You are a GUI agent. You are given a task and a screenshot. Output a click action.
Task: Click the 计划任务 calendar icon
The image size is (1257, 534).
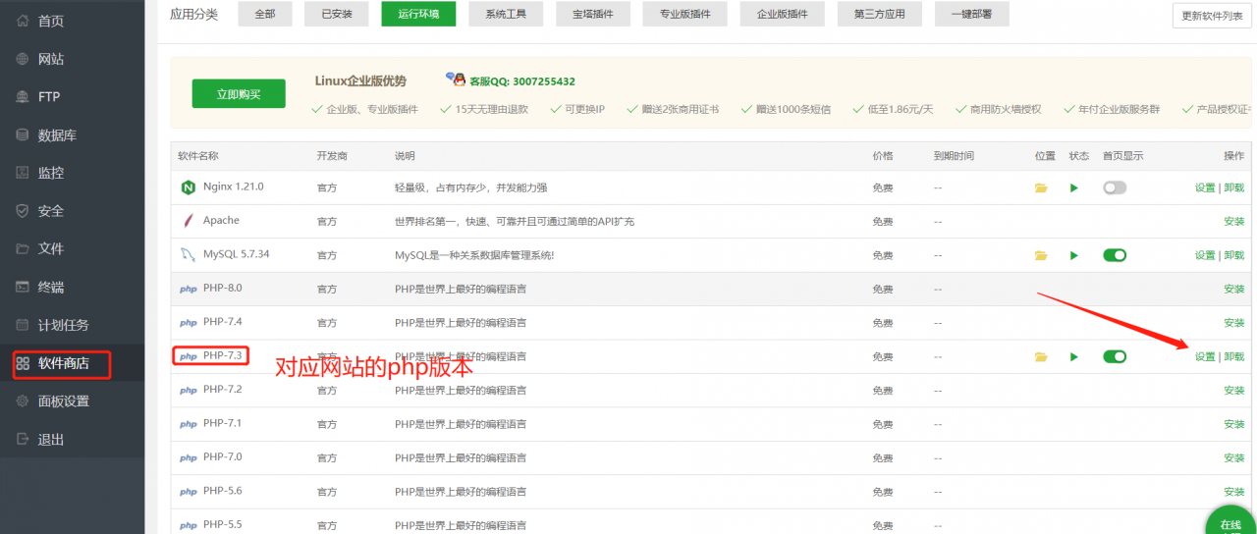pyautogui.click(x=23, y=325)
